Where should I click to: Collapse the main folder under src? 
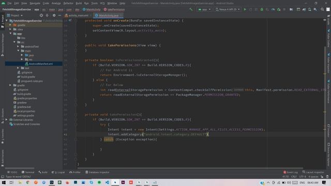(x=18, y=51)
